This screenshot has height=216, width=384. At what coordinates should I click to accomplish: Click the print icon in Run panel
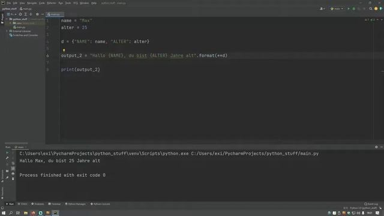click(x=13, y=173)
